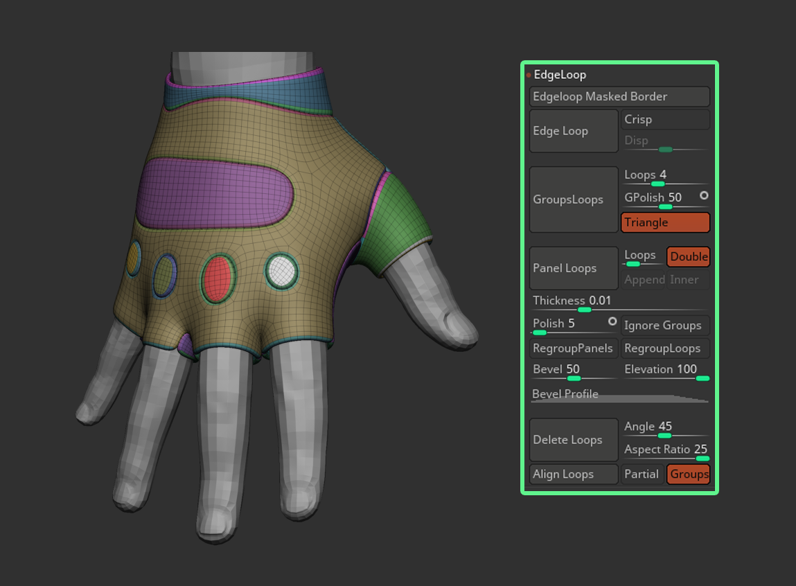Toggle the Crisp option
Screen dimensions: 796x586
[665, 119]
